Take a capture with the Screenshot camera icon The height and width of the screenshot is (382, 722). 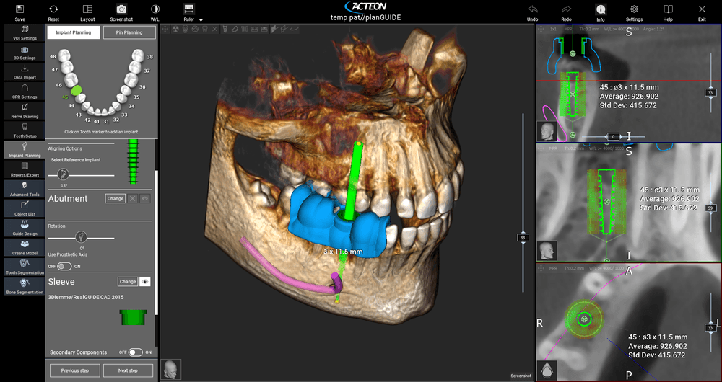point(121,9)
